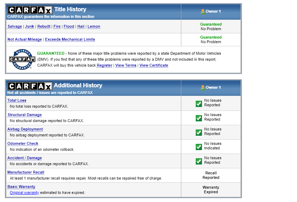
Task: Click 'No Issues Reported' in the Total Loss row
Action: click(213, 103)
